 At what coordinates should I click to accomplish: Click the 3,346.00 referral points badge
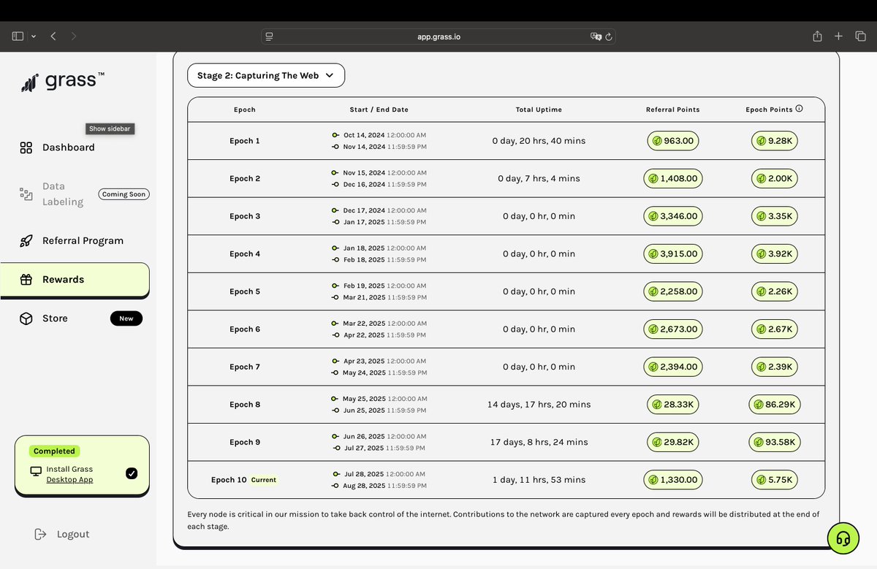click(x=673, y=216)
